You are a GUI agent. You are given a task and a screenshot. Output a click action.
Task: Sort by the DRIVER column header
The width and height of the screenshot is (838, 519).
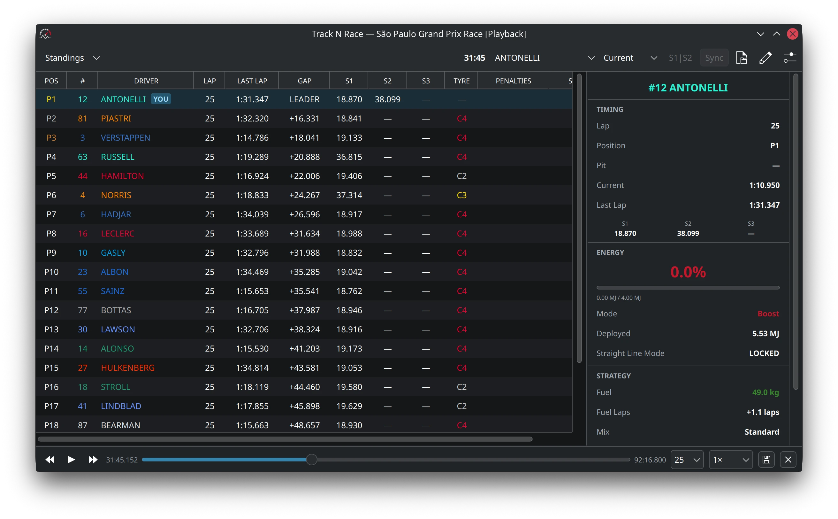point(146,81)
